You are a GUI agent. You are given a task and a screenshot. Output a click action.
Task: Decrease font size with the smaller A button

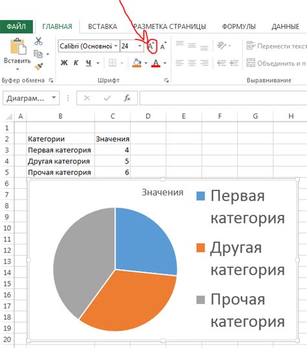[x=163, y=46]
